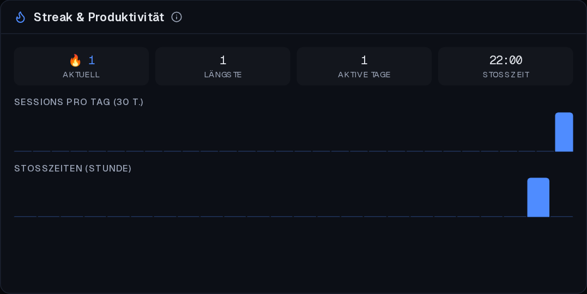The width and height of the screenshot is (587, 294).
Task: Click the Längste label text
Action: [223, 75]
